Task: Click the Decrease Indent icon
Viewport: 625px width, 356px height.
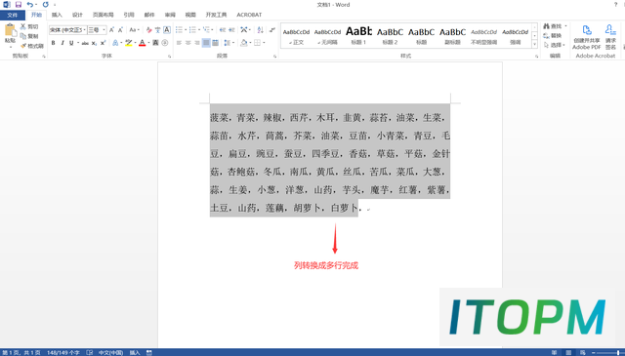Action: [223, 30]
